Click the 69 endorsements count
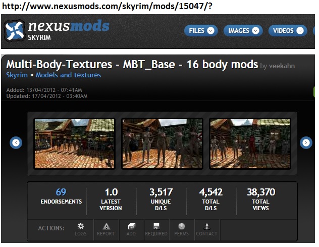This screenshot has height=247, width=319. click(61, 192)
